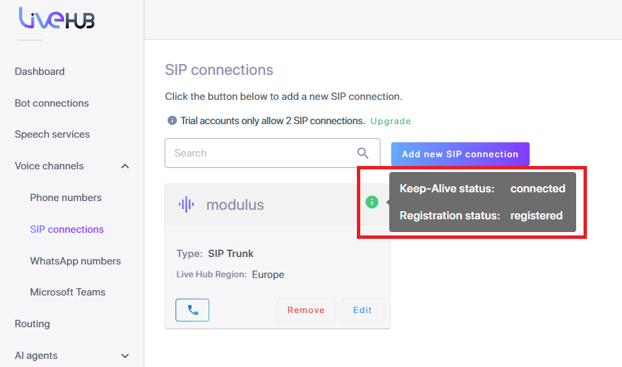Navigate to Routing
The width and height of the screenshot is (622, 367).
[x=32, y=324]
